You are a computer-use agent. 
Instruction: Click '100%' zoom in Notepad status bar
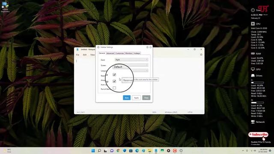(x=154, y=112)
